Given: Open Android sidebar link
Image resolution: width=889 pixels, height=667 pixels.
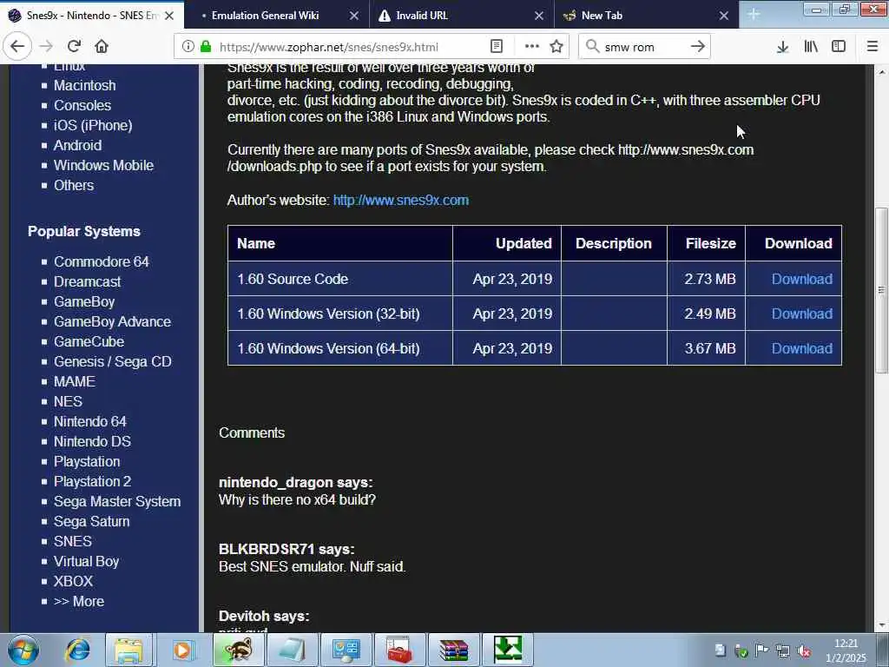Looking at the screenshot, I should coord(77,145).
